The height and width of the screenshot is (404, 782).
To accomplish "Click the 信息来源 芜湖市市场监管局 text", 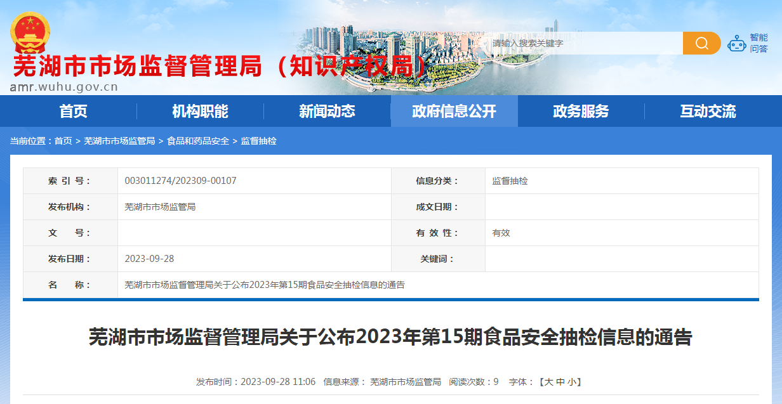I will (382, 382).
